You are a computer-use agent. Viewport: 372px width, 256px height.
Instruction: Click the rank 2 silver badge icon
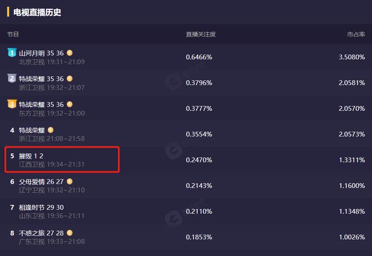click(12, 78)
